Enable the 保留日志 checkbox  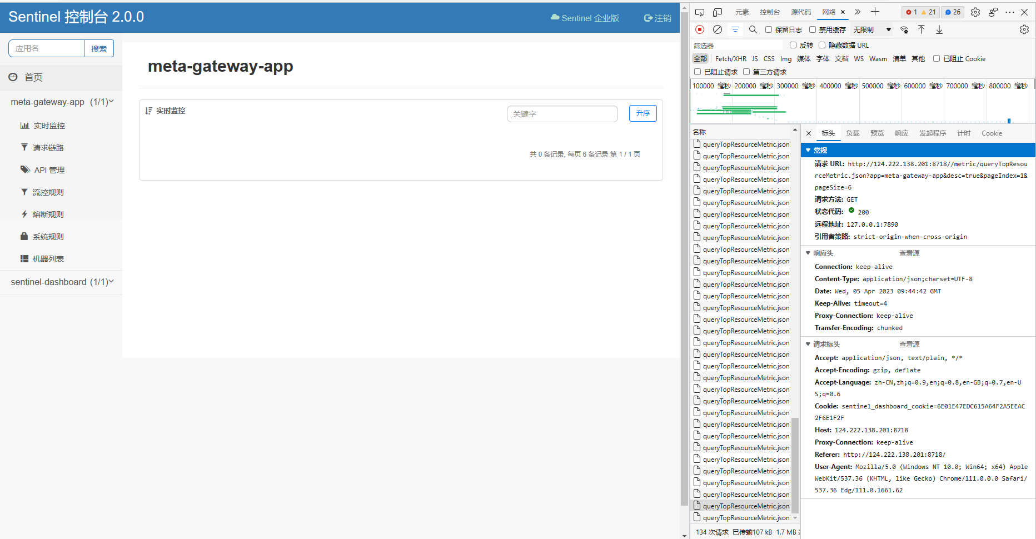click(x=769, y=29)
